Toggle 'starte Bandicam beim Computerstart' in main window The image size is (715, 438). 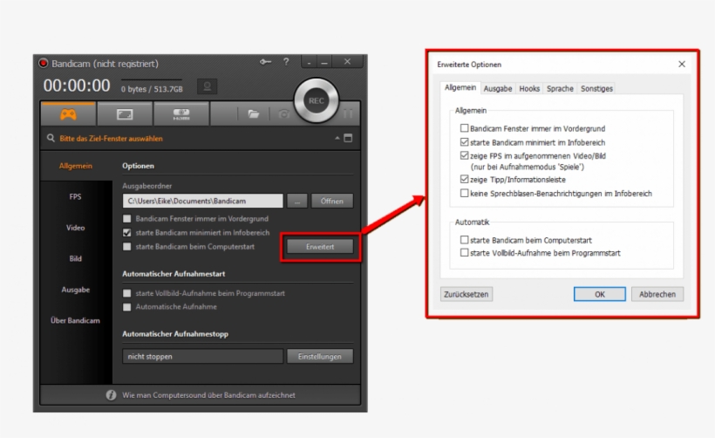(x=127, y=246)
